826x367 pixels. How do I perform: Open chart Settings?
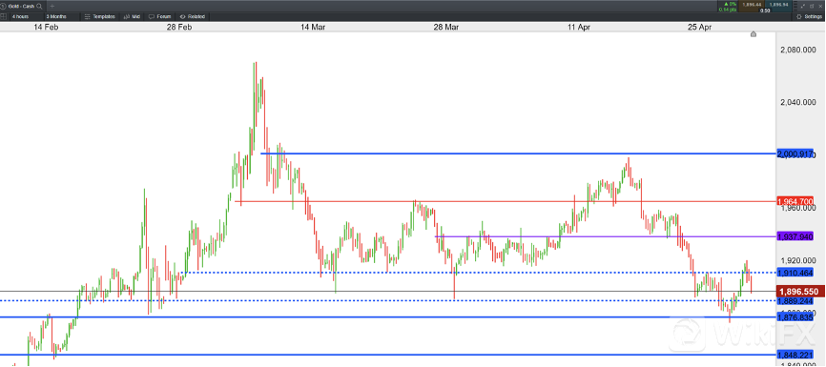click(809, 16)
